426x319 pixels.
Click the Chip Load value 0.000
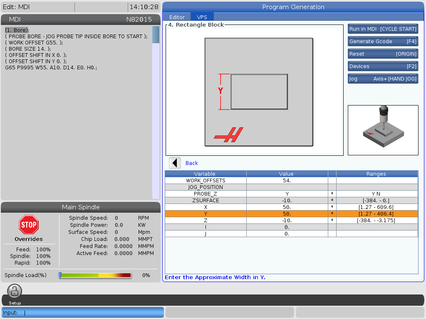[x=122, y=239]
